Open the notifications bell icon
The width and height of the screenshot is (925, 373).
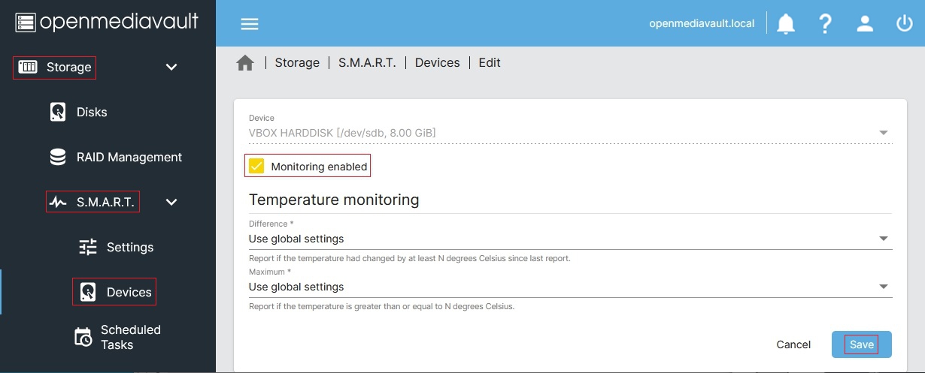786,23
